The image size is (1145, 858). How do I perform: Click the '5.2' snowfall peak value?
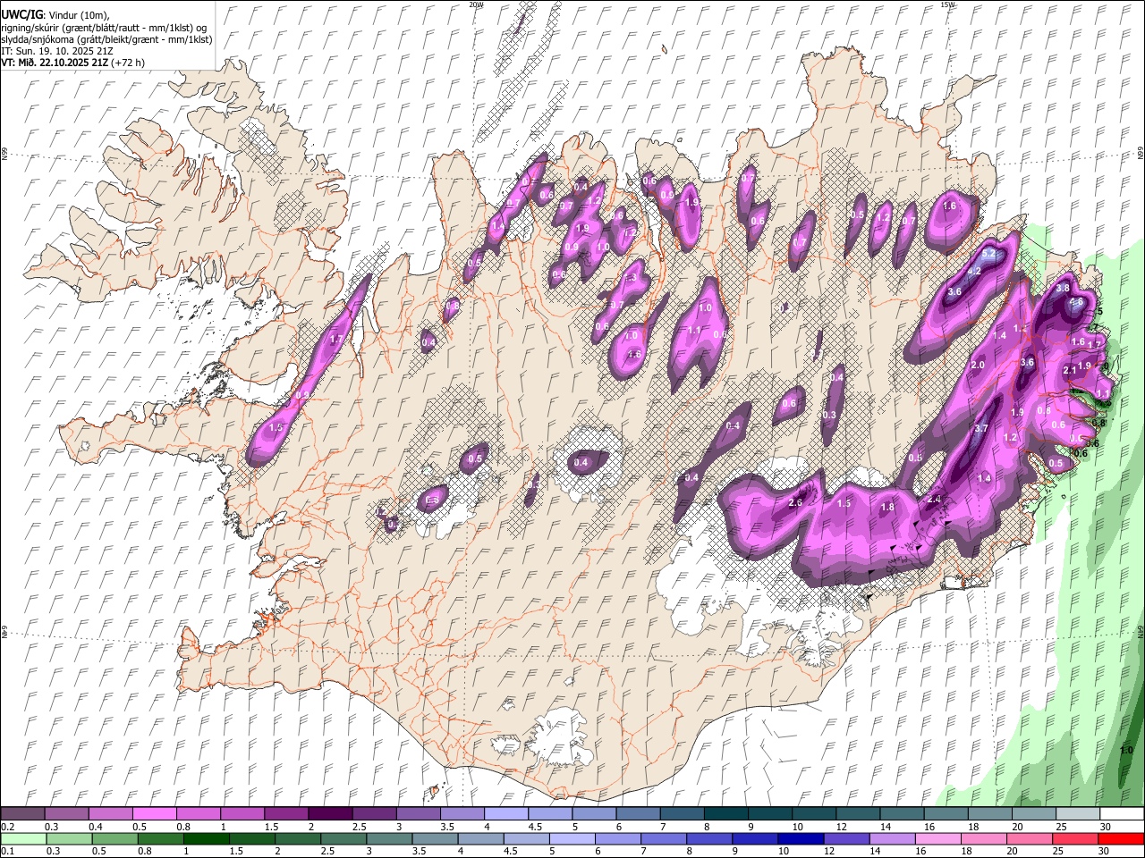point(988,254)
